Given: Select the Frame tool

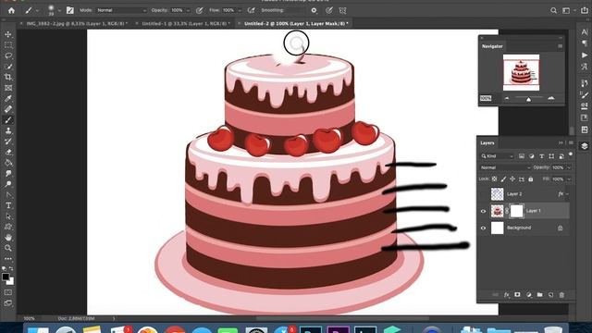Looking at the screenshot, I should pos(8,88).
